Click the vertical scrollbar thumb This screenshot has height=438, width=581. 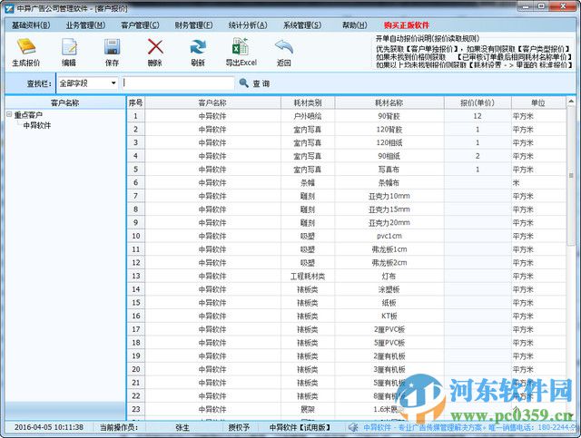click(x=571, y=176)
